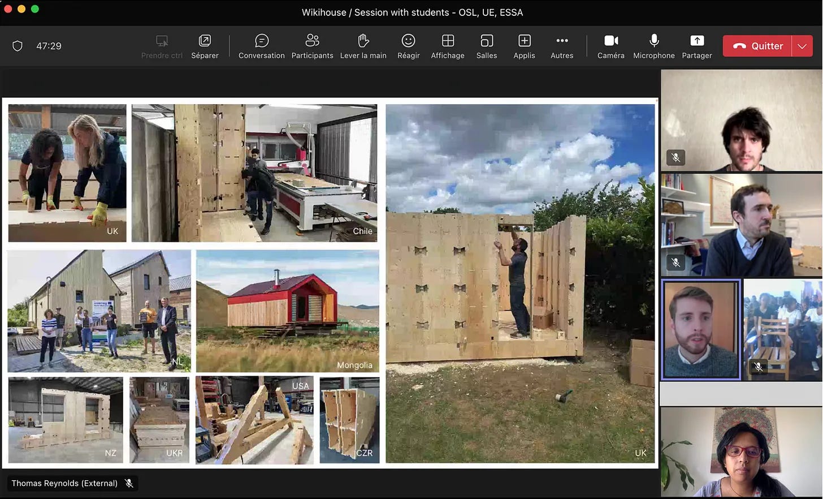The height and width of the screenshot is (499, 823).
Task: Raise hand with Lever la main
Action: coord(363,46)
